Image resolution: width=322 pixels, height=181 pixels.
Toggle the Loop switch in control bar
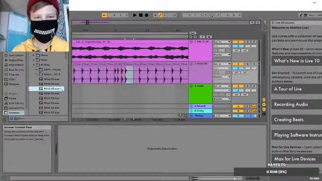point(212,15)
